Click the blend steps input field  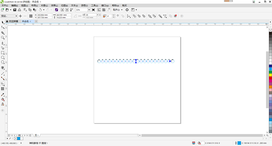click(x=91, y=15)
